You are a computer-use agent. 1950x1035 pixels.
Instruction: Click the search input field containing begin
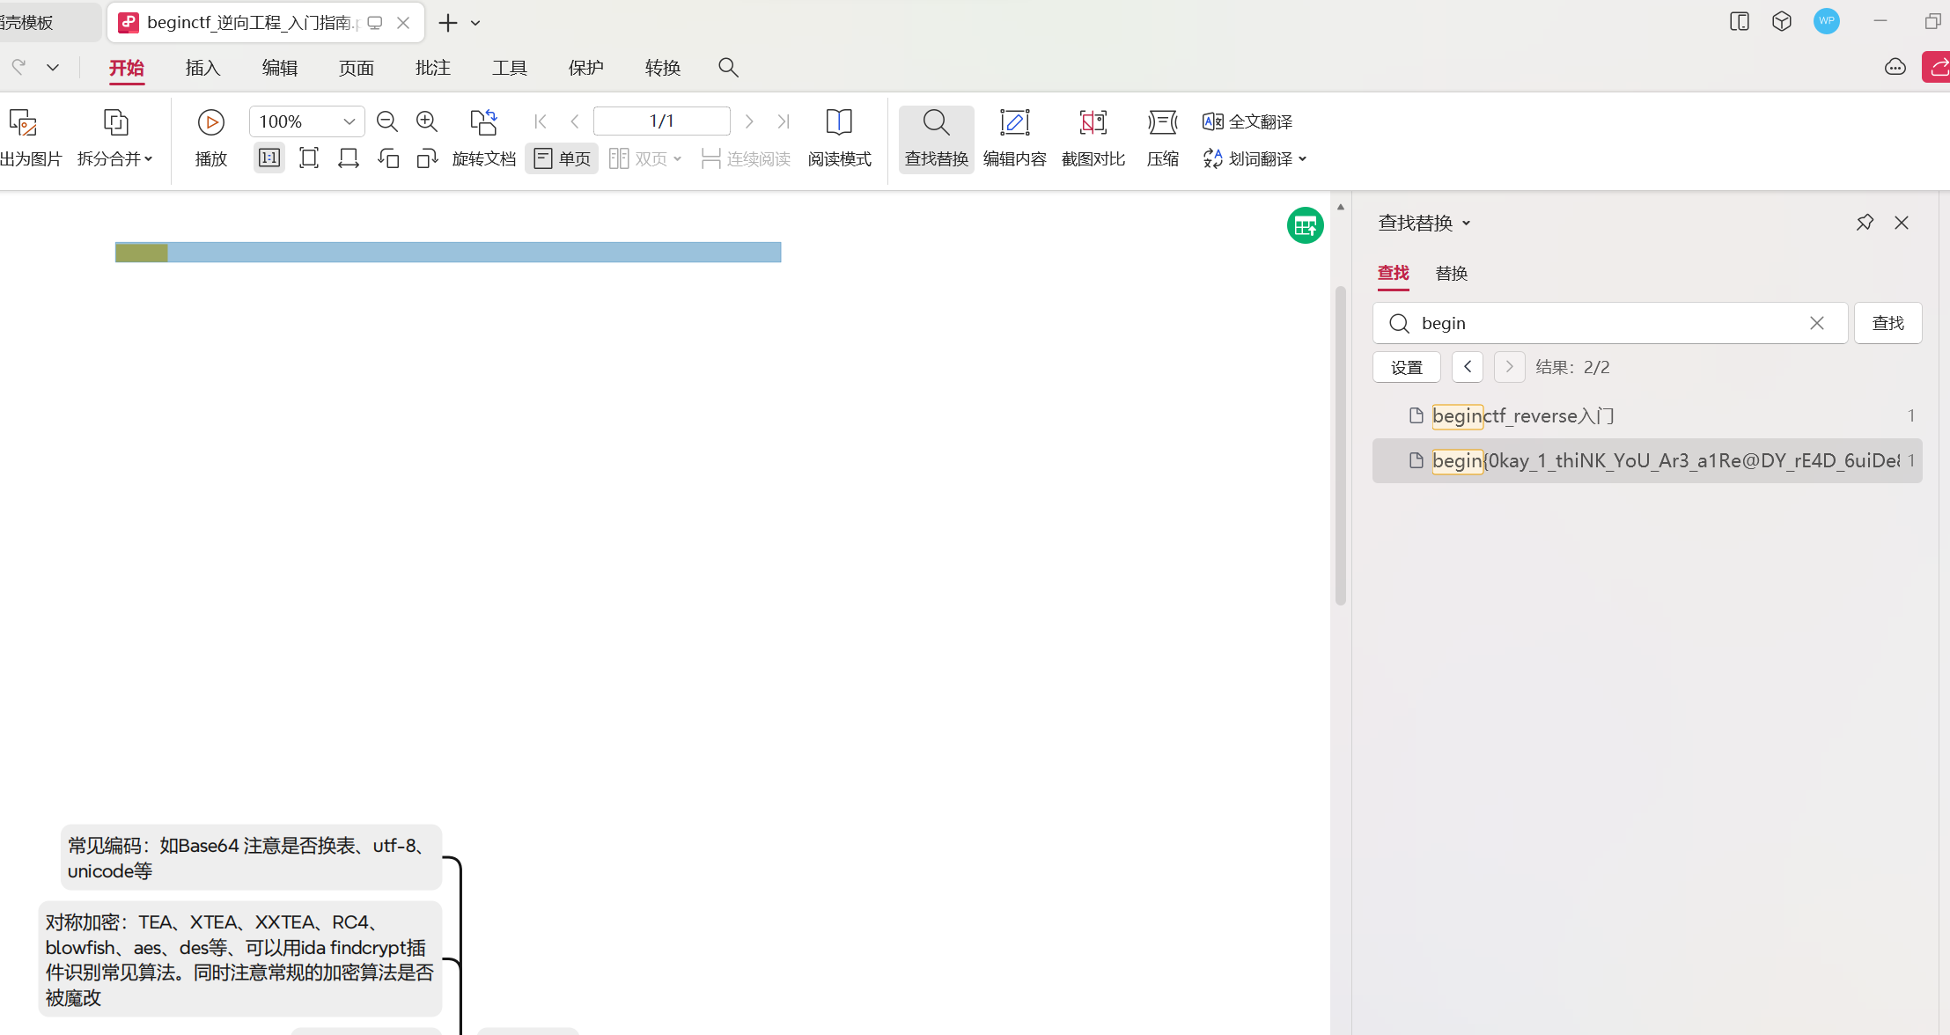tap(1610, 323)
